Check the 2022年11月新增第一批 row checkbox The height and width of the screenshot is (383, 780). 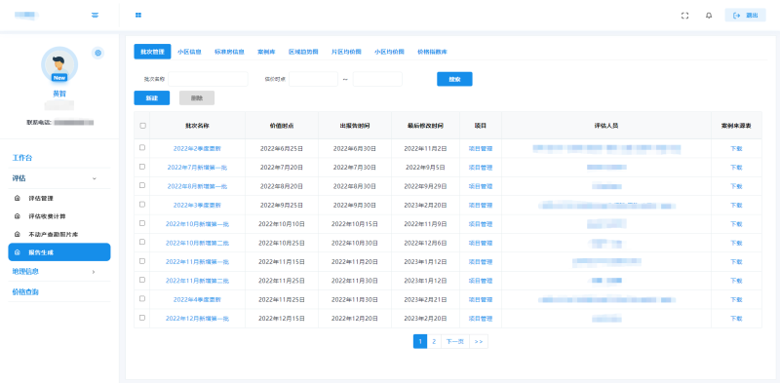[142, 261]
